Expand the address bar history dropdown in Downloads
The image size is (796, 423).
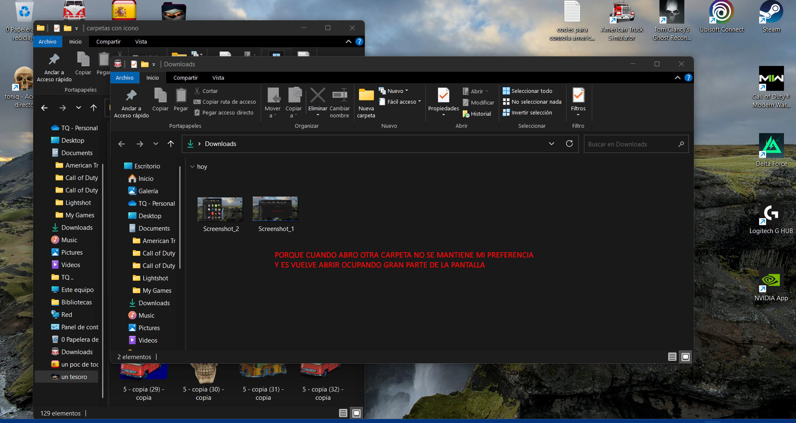tap(552, 143)
